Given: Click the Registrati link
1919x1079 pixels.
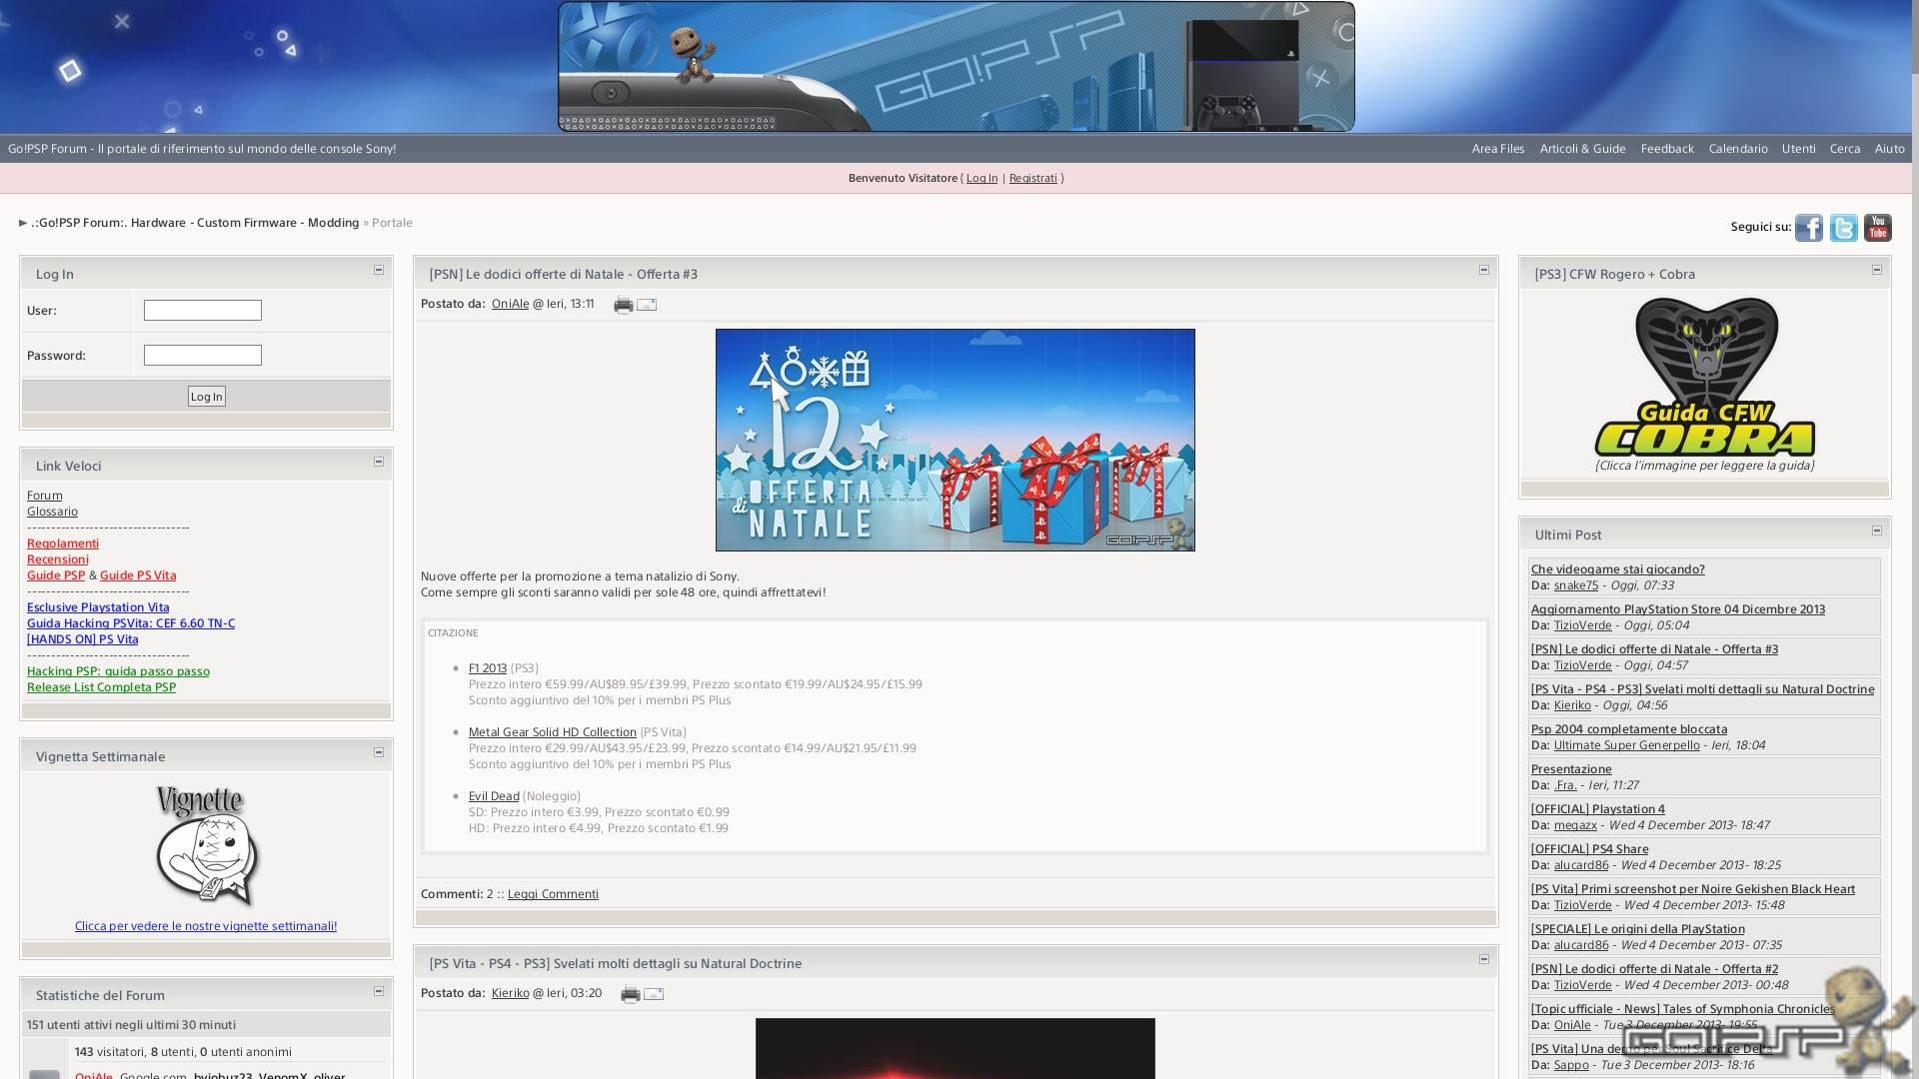Looking at the screenshot, I should coord(1032,178).
